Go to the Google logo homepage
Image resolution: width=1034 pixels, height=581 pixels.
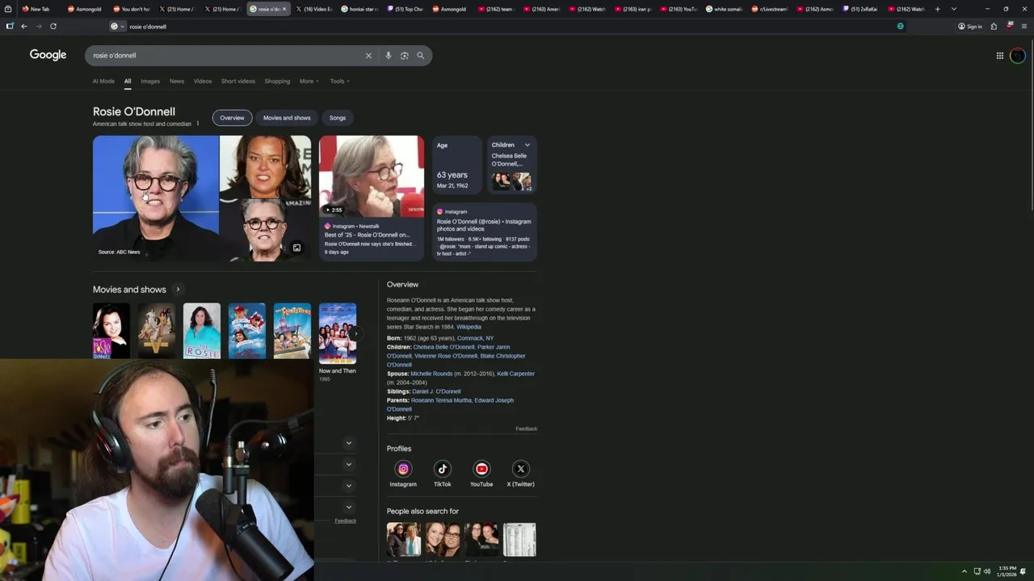tap(48, 55)
